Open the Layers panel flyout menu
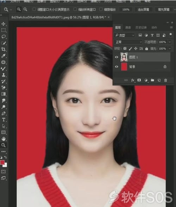The width and height of the screenshot is (176, 207). [171, 27]
